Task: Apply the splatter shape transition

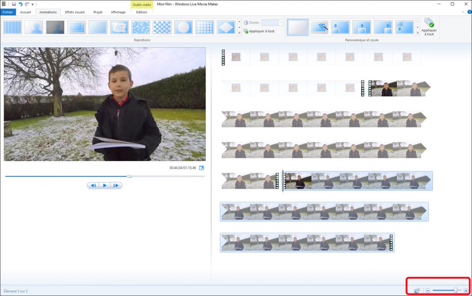Action: [119, 27]
